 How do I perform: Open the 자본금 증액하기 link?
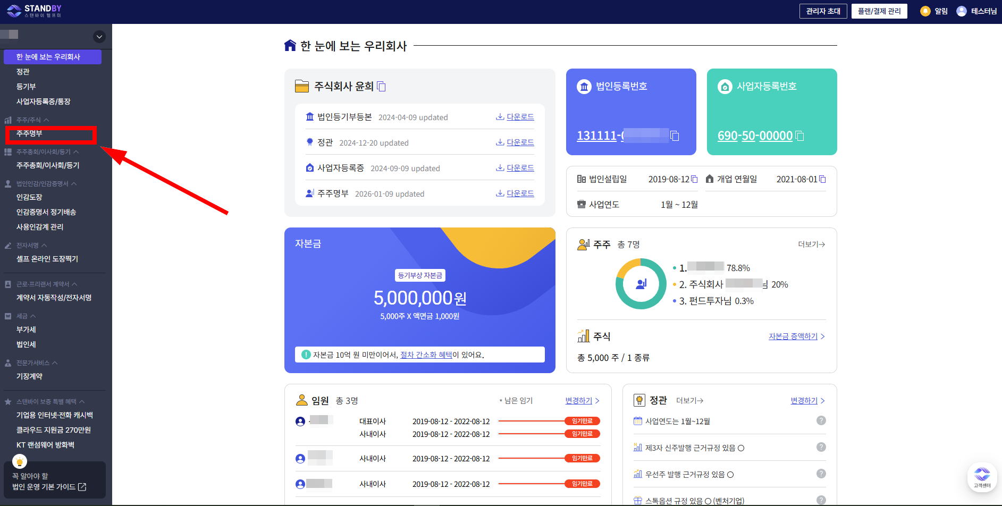tap(793, 336)
